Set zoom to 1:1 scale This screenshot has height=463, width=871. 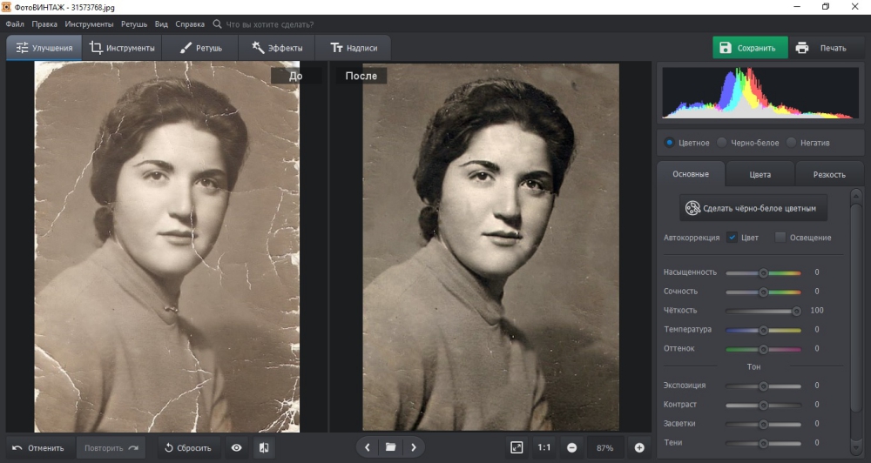pyautogui.click(x=544, y=447)
